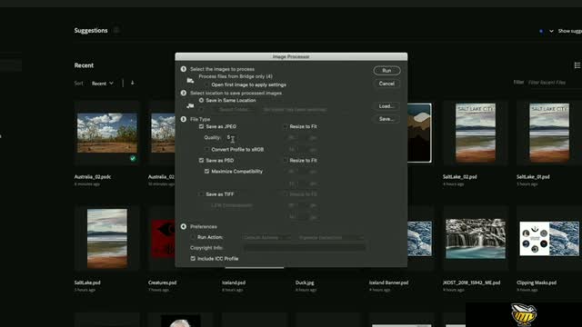The height and width of the screenshot is (327, 582).
Task: Click the Save... settings button
Action: click(386, 119)
